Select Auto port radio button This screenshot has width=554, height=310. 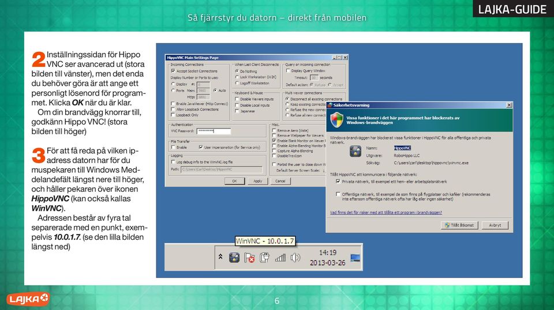(215, 90)
